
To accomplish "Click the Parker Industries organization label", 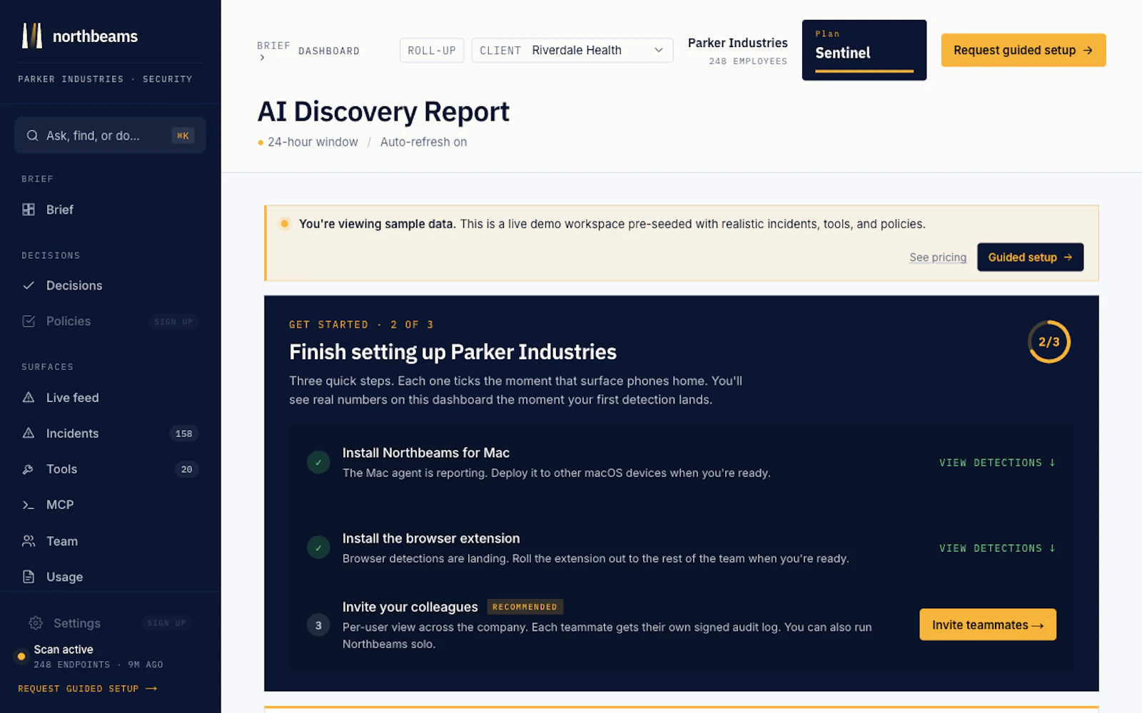I will [738, 43].
